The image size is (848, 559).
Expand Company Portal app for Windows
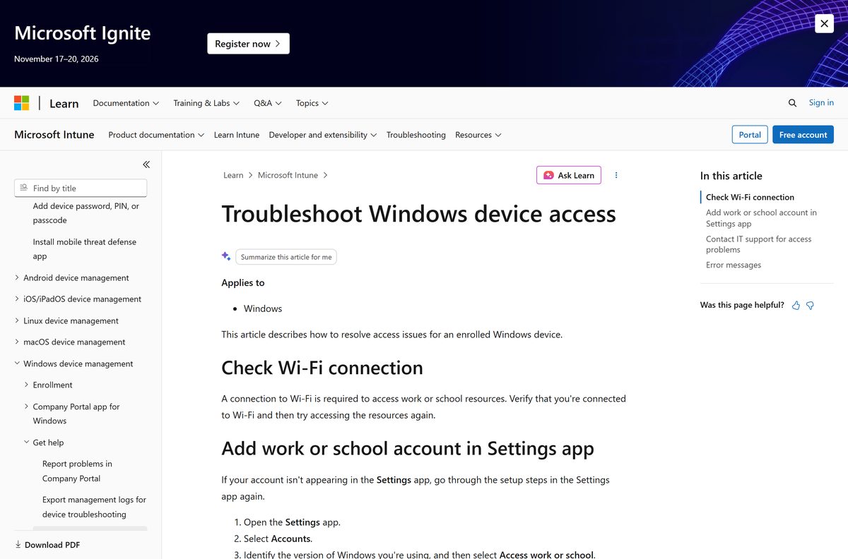[x=76, y=414]
